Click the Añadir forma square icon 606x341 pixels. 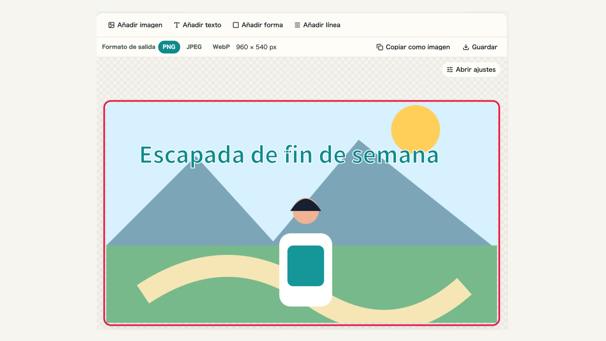pos(235,25)
